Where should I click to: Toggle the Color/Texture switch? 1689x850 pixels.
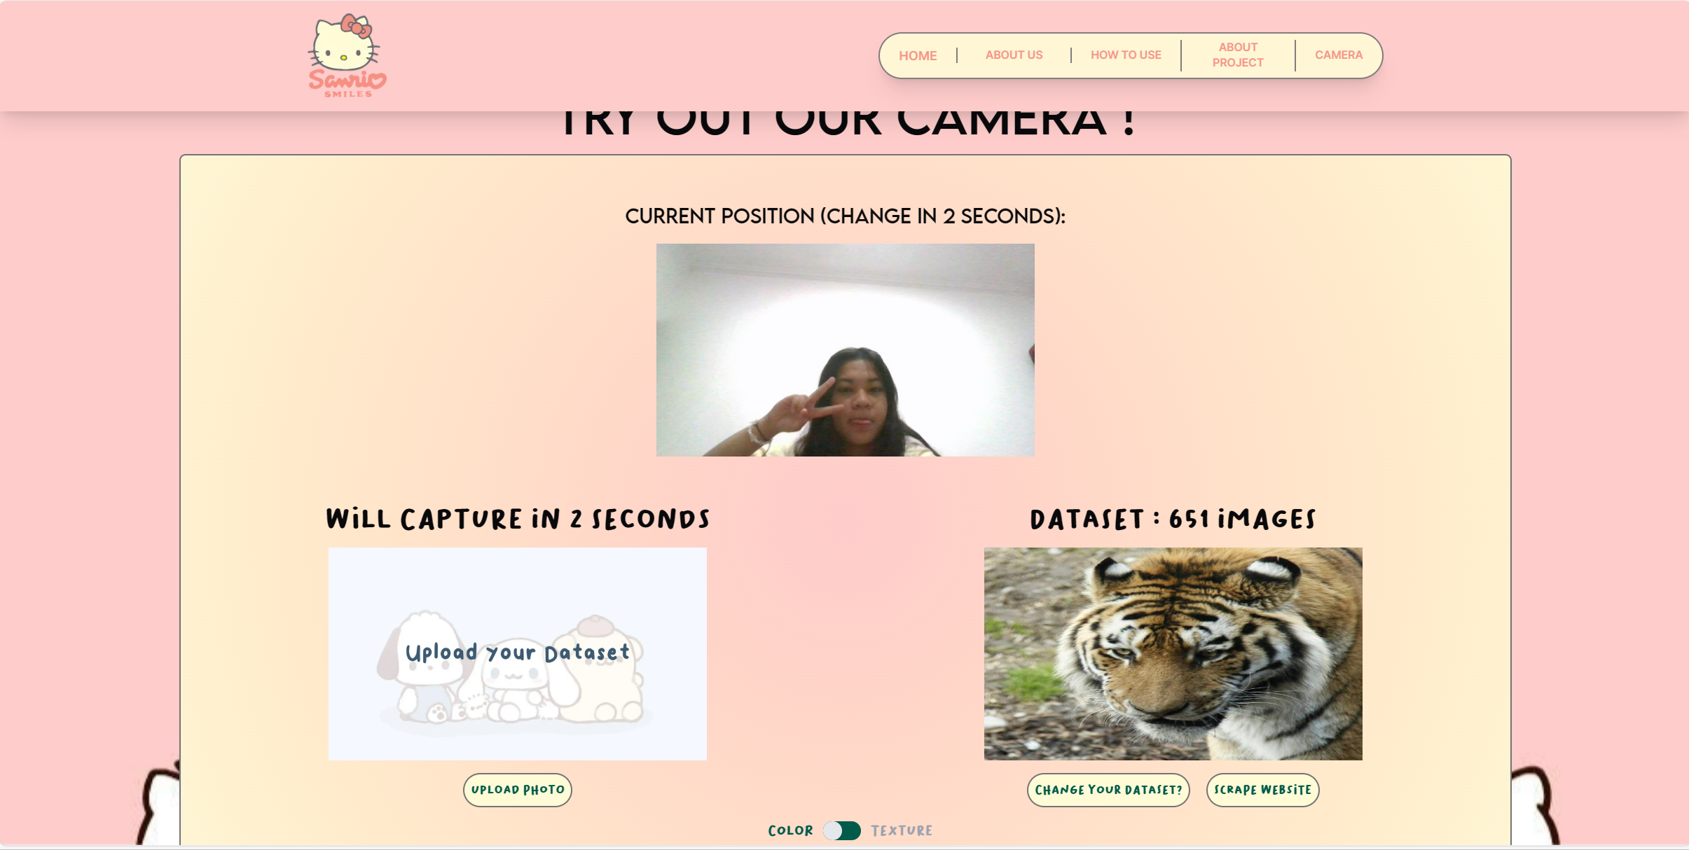coord(842,830)
